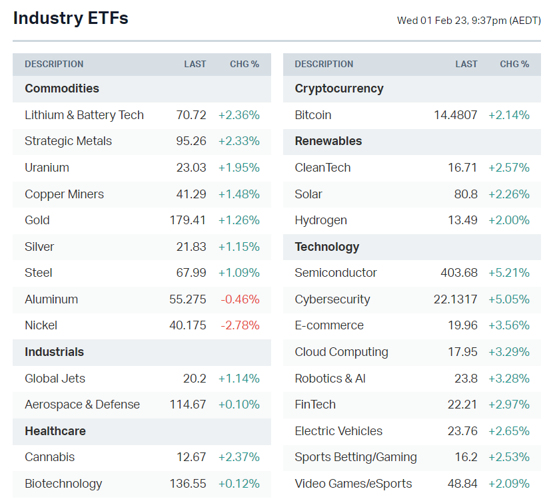Open Video Games/eSports ETF
Image resolution: width=551 pixels, height=503 pixels.
[x=353, y=484]
